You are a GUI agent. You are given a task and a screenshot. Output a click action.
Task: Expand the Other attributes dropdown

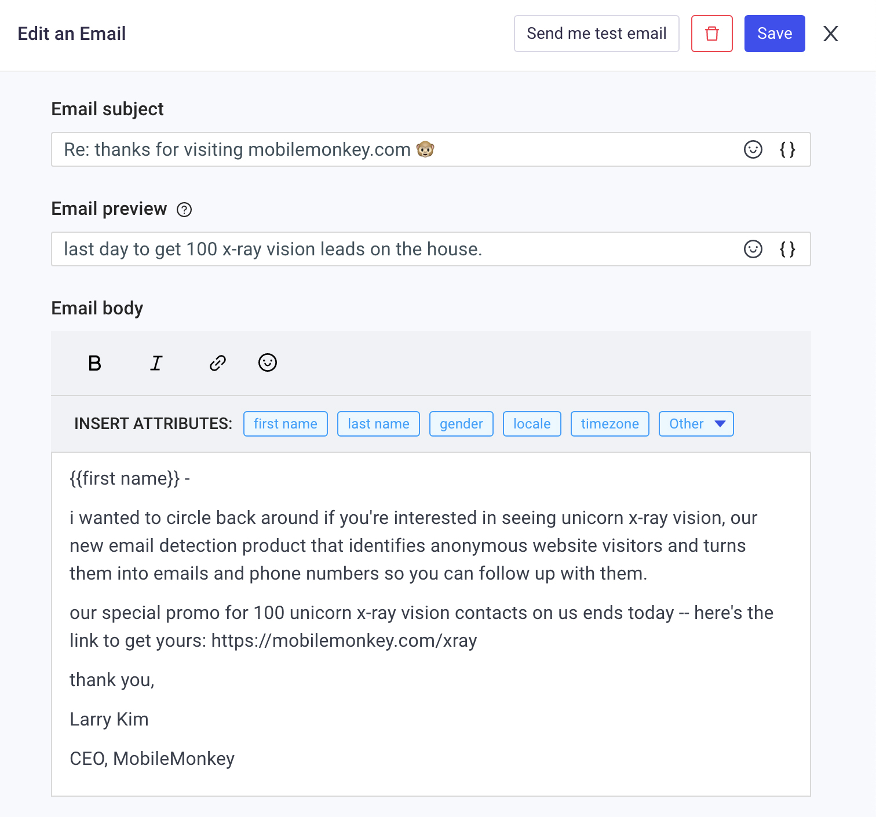tap(696, 424)
